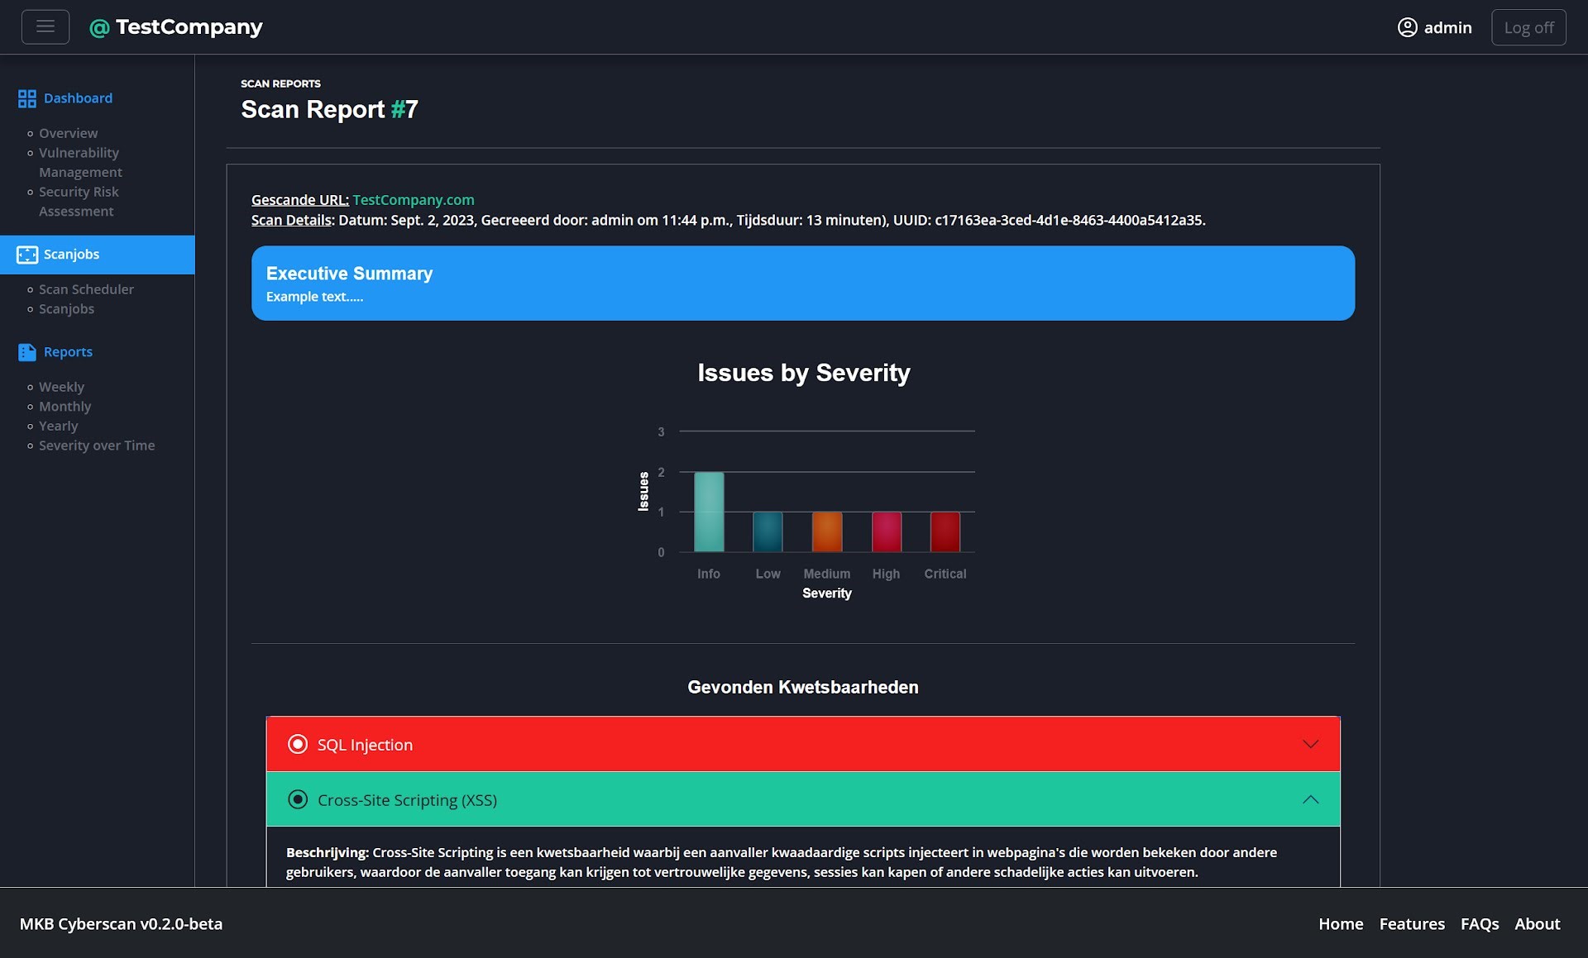Click the Scanjobs scan icon
The height and width of the screenshot is (958, 1588).
[x=27, y=255]
